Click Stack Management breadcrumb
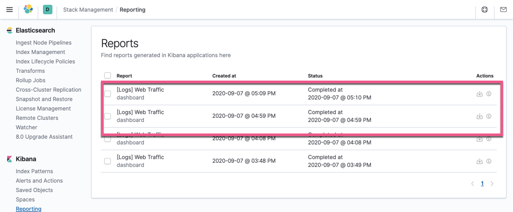 point(88,10)
